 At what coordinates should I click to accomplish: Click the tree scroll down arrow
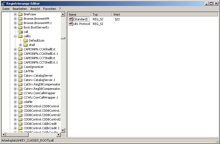pyautogui.click(x=63, y=130)
